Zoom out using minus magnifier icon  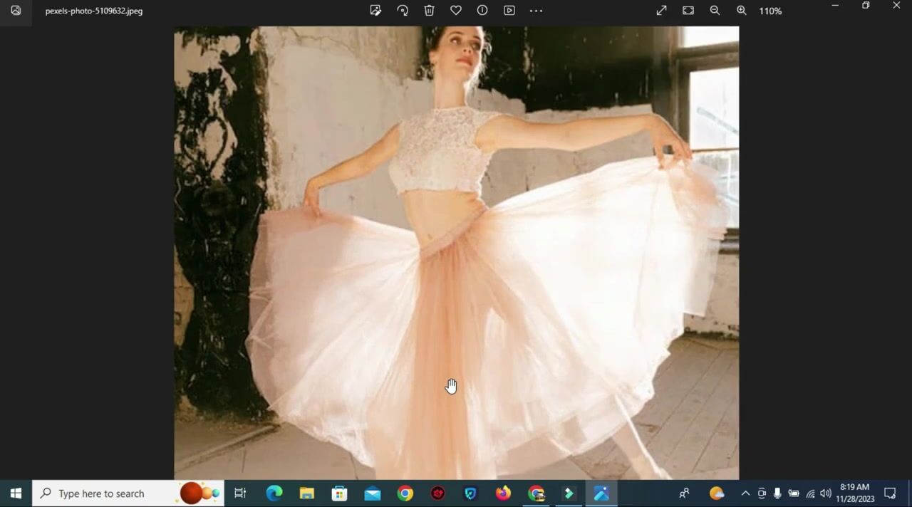(715, 11)
